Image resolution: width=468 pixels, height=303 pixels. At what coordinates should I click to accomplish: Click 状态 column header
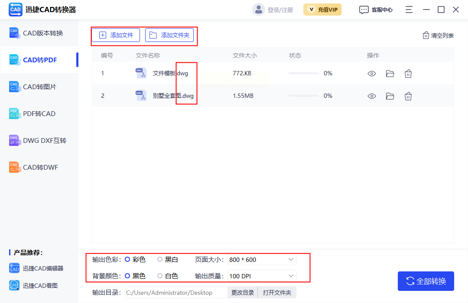coord(295,55)
